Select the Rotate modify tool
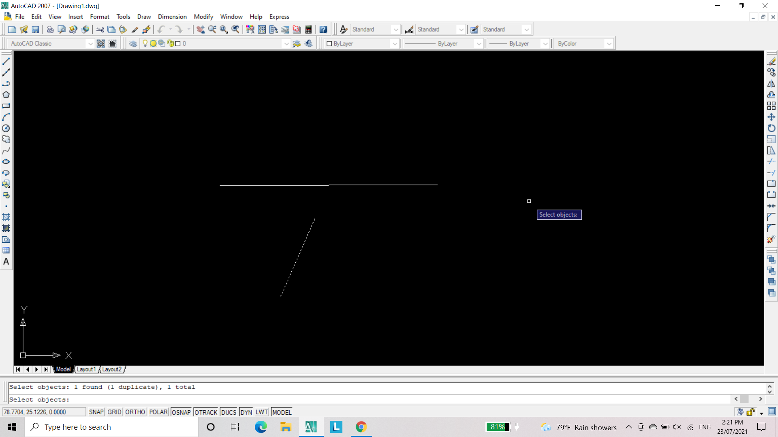This screenshot has width=778, height=437. pyautogui.click(x=772, y=128)
